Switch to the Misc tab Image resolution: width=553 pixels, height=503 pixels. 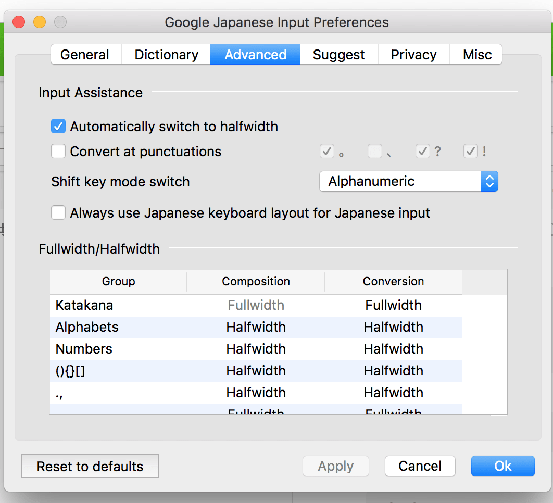click(x=476, y=54)
